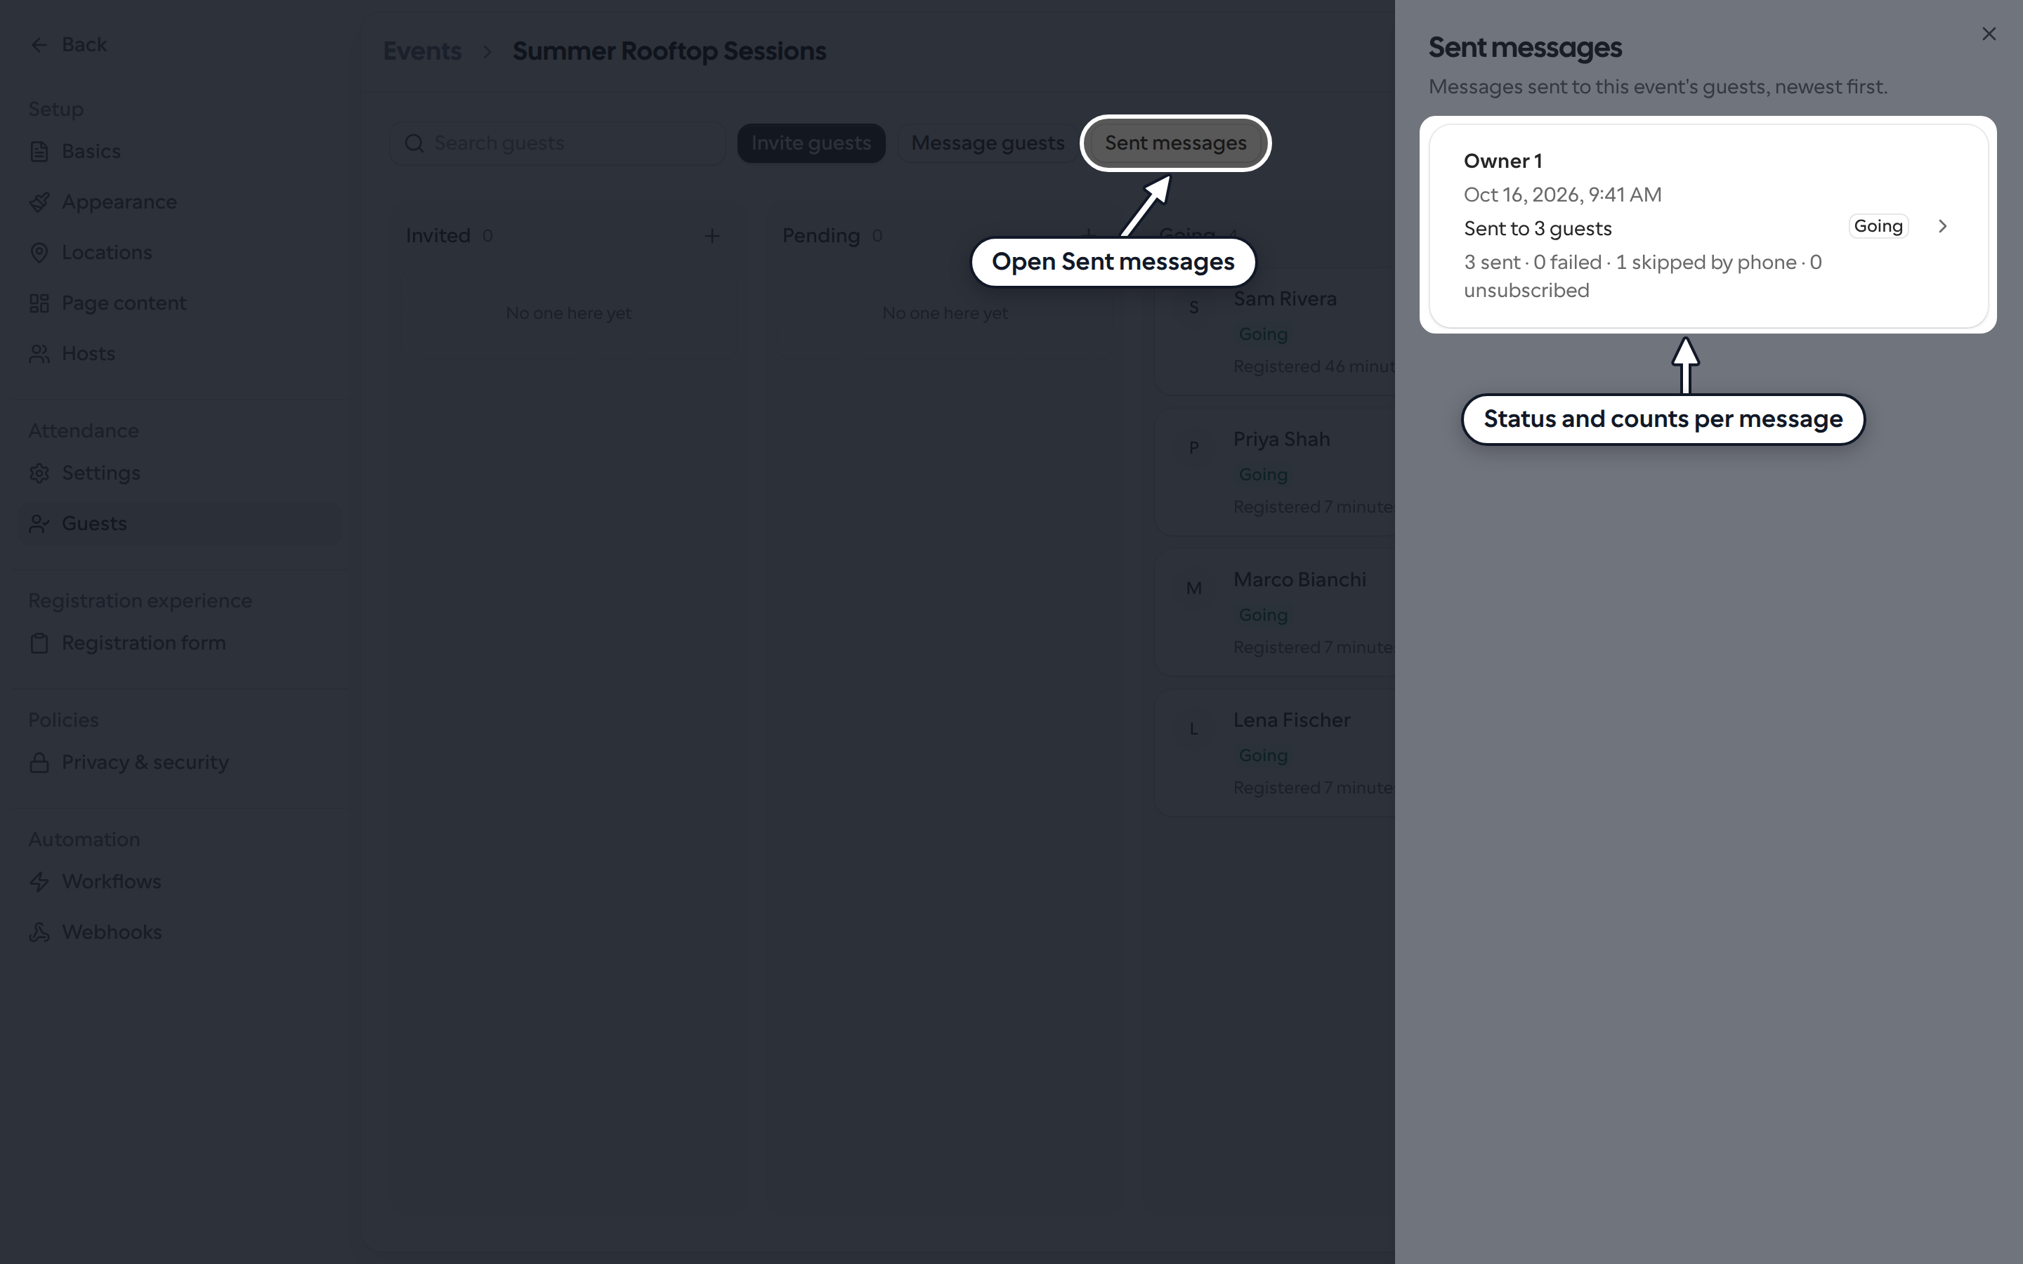
Task: Click the Pending column header
Action: tap(821, 236)
